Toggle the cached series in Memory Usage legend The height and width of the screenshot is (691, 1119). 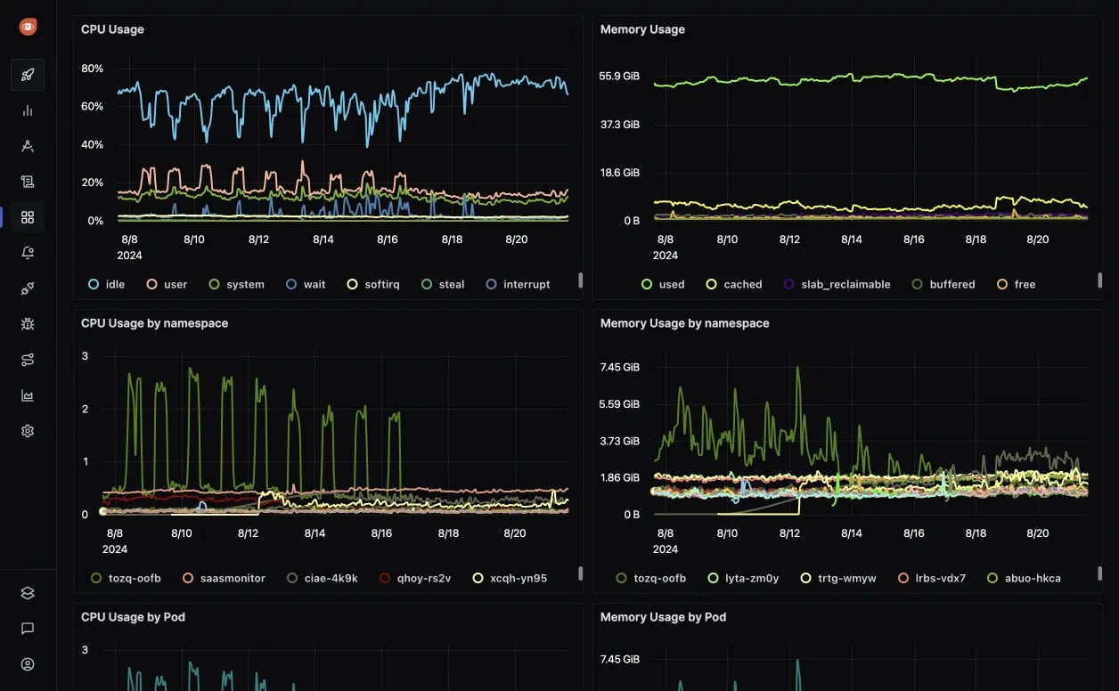[734, 284]
